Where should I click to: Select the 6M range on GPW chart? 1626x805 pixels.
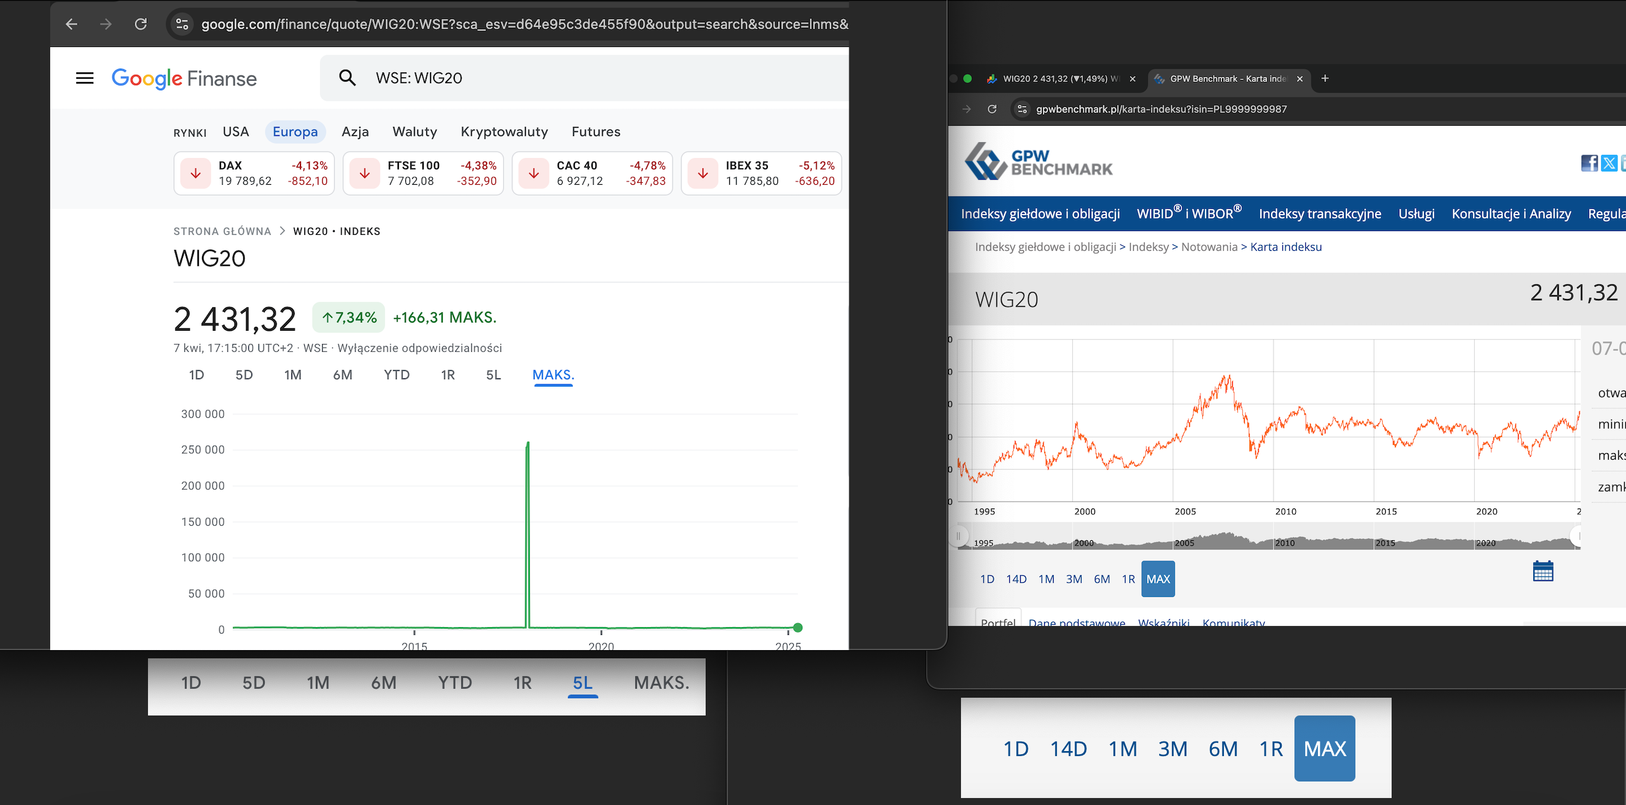pyautogui.click(x=1101, y=579)
